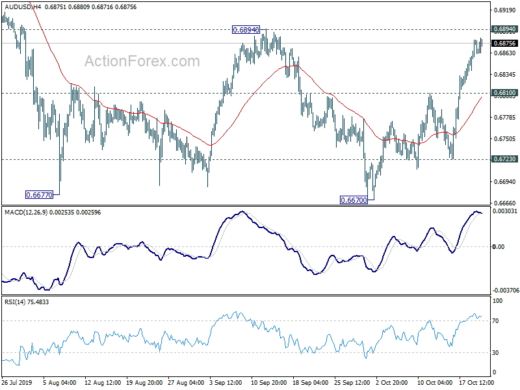
Task: Select the AUDUSD,H4 chart title text
Action: (23, 7)
